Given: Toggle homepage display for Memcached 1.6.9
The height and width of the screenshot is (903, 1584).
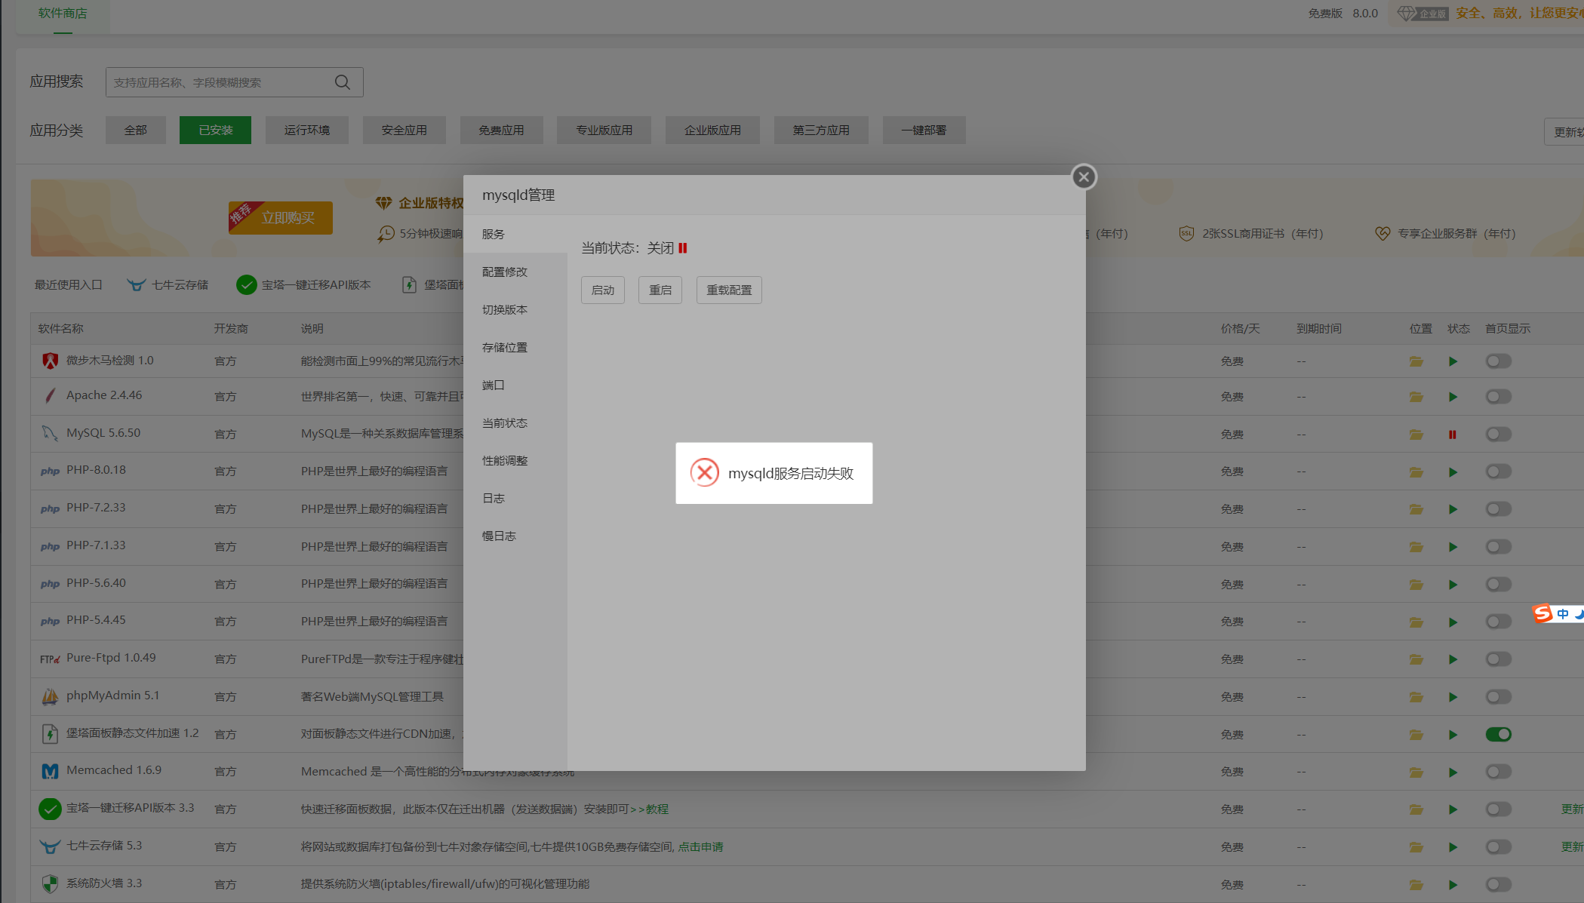Looking at the screenshot, I should (1499, 772).
